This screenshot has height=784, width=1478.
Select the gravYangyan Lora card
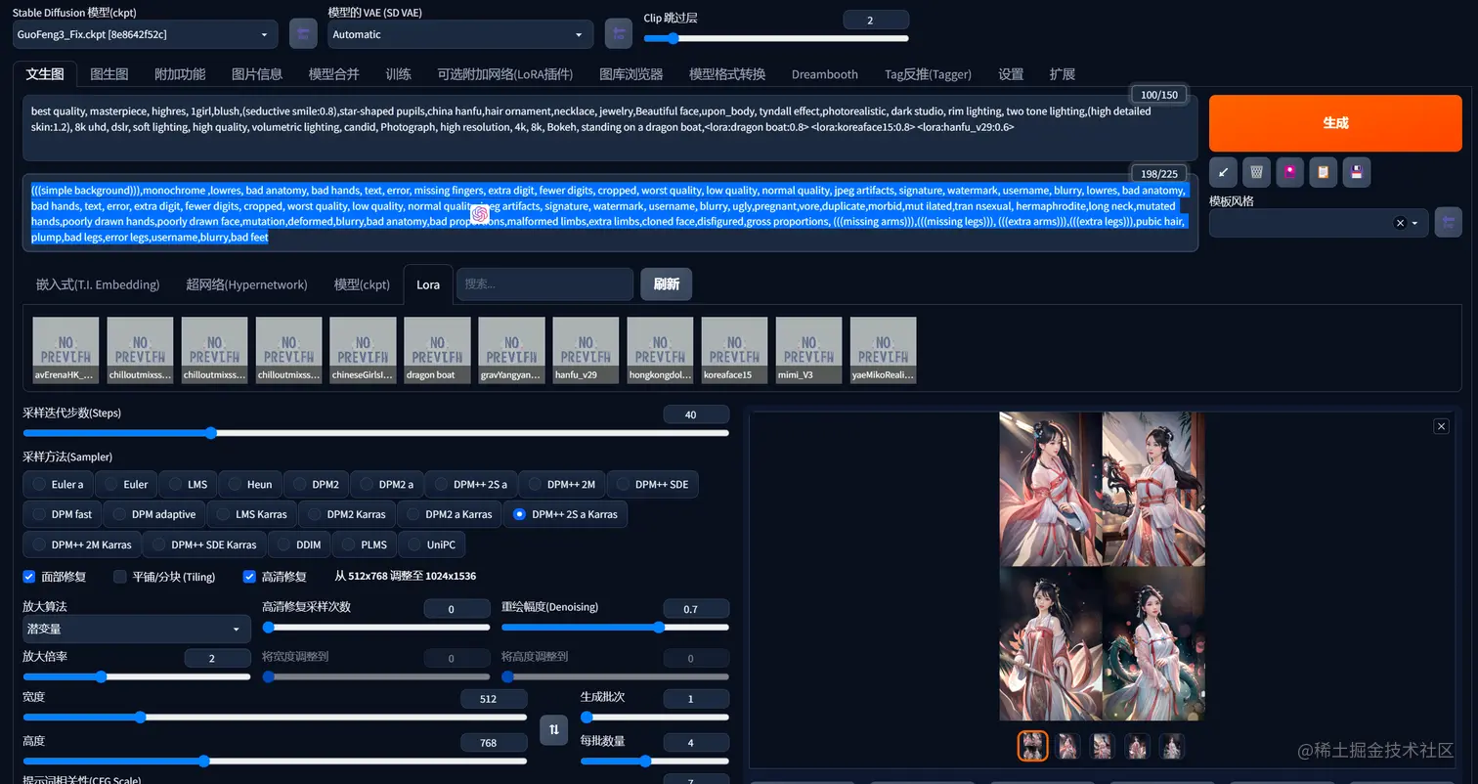point(511,350)
